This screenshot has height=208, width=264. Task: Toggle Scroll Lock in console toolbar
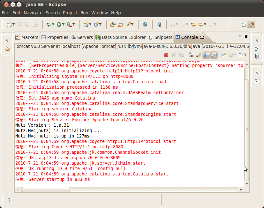pos(199,55)
